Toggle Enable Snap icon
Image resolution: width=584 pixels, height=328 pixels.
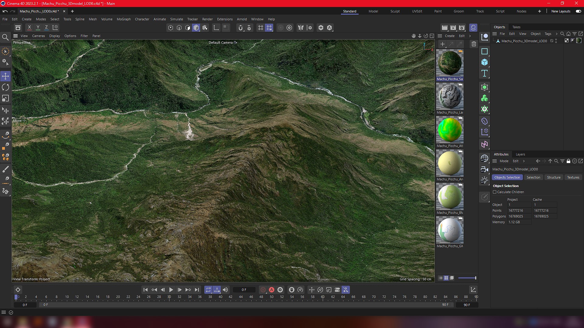pyautogui.click(x=241, y=28)
